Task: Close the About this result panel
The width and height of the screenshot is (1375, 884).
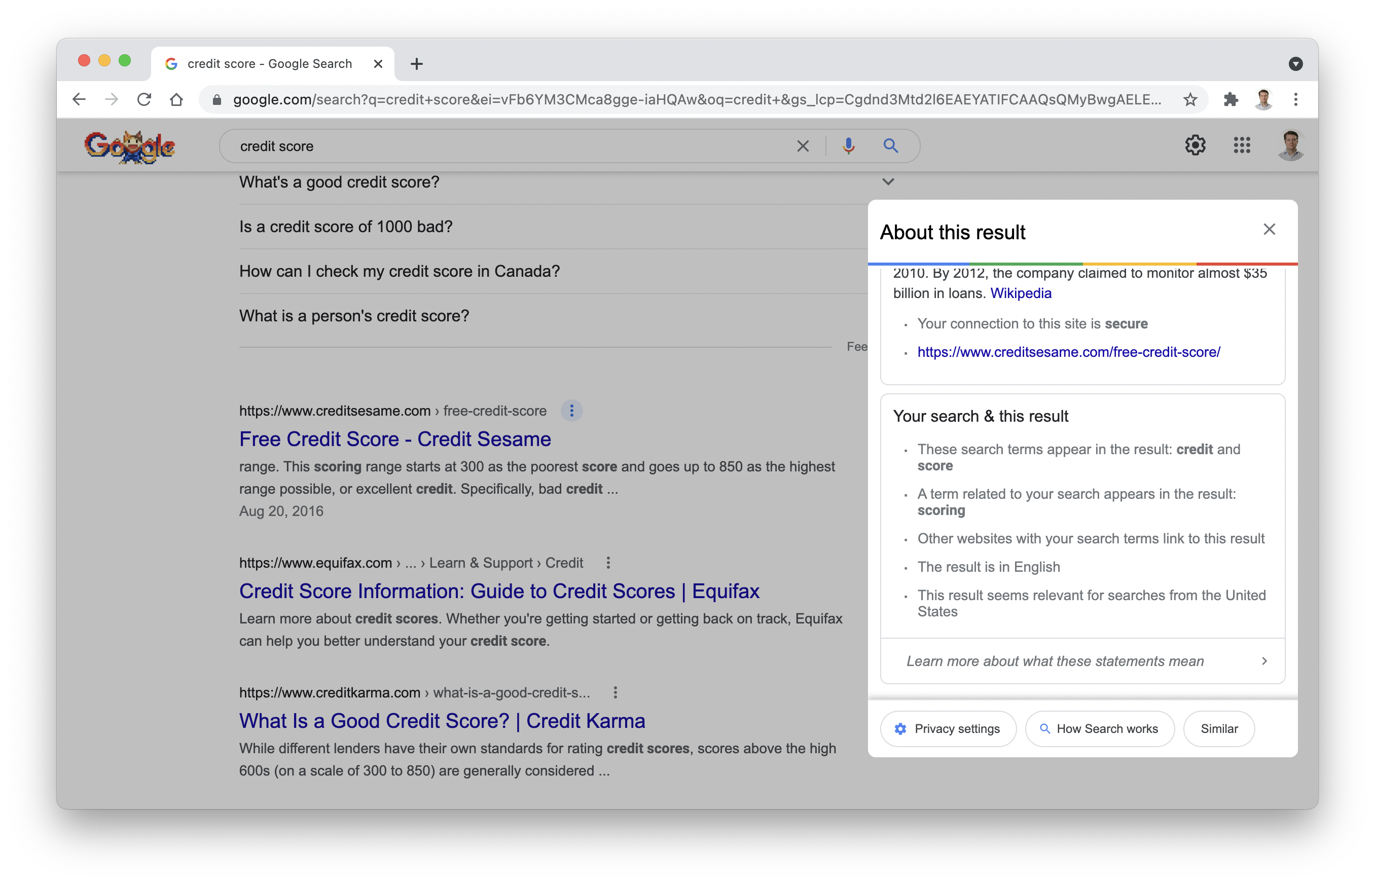Action: coord(1269,230)
